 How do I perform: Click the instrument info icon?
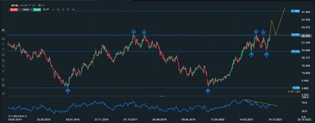point(34,5)
